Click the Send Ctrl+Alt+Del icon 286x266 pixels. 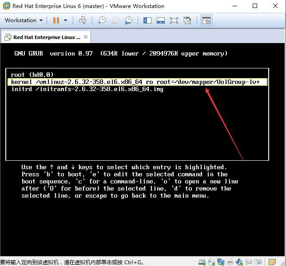pyautogui.click(x=83, y=20)
